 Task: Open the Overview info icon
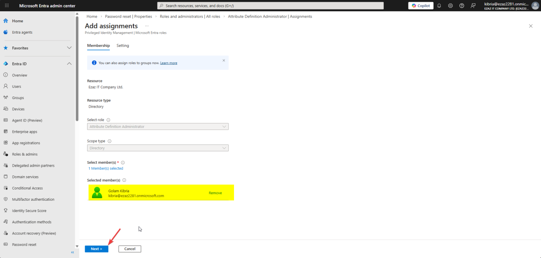pos(6,75)
